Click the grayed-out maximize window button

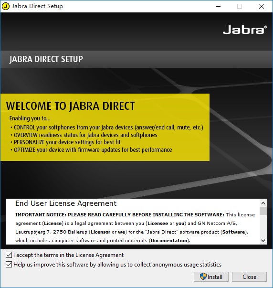tap(240, 6)
